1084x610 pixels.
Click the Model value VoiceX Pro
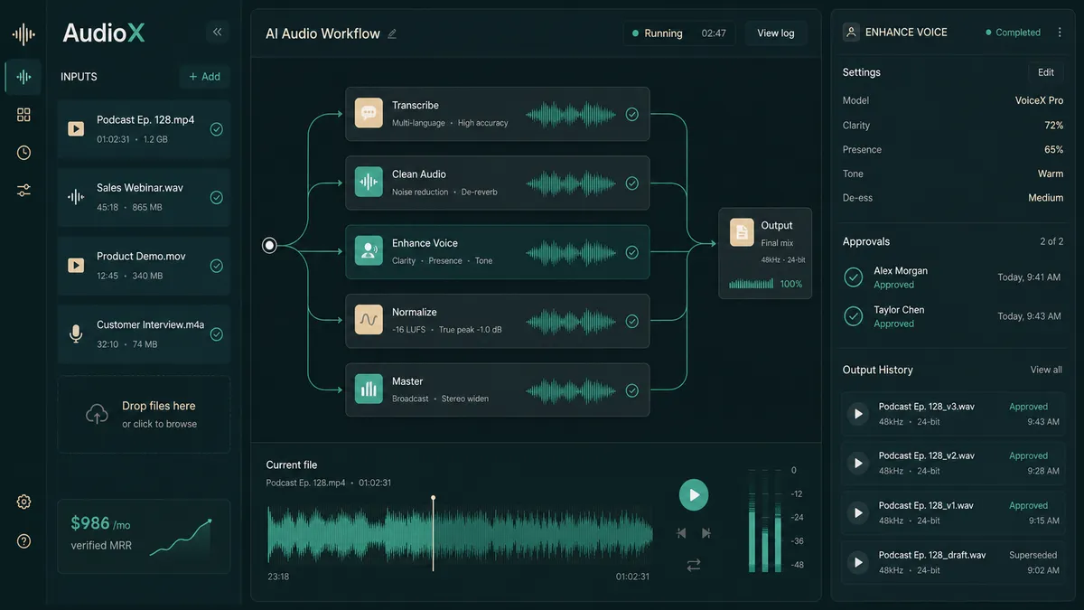tap(1039, 100)
